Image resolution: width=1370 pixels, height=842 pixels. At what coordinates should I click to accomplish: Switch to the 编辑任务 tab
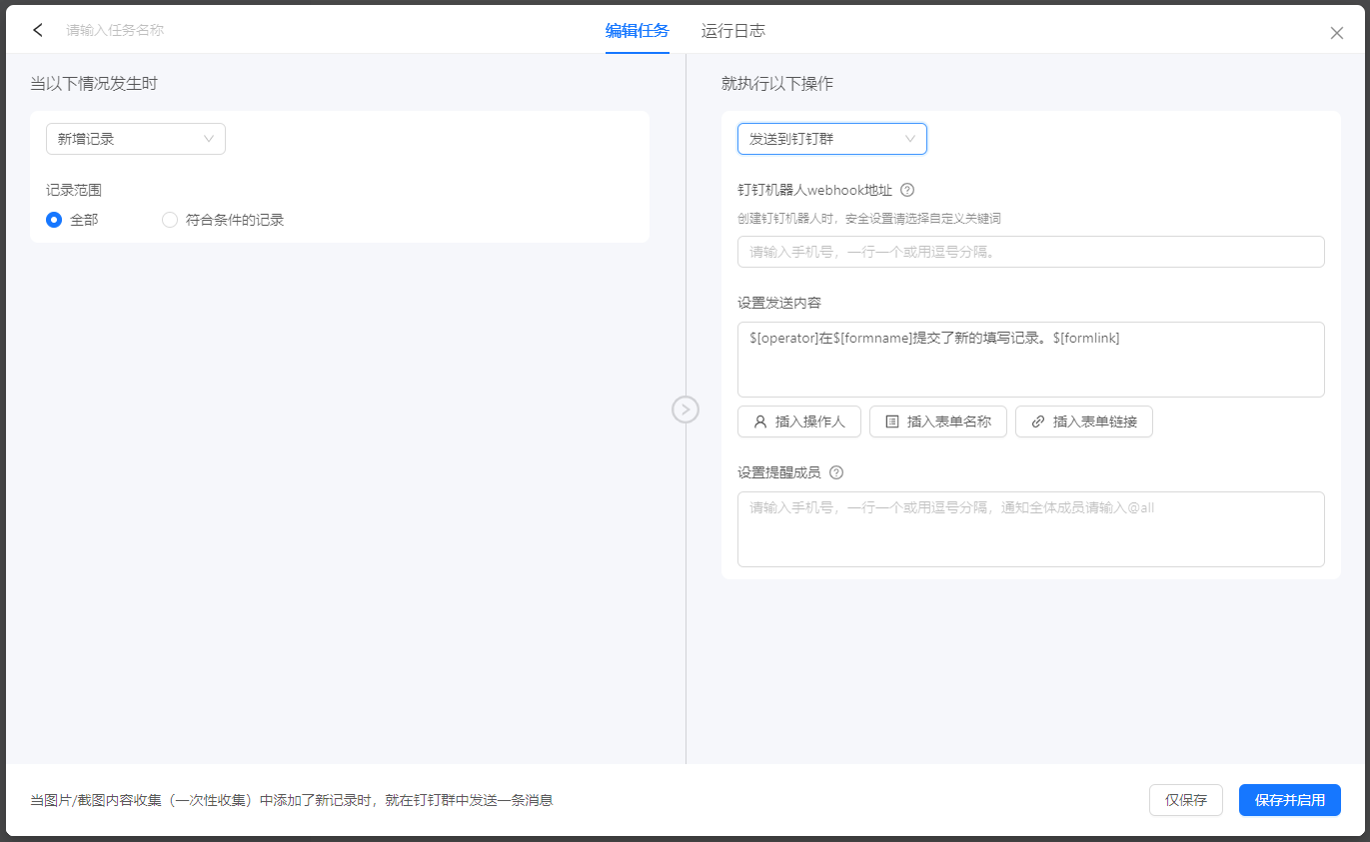pos(637,31)
